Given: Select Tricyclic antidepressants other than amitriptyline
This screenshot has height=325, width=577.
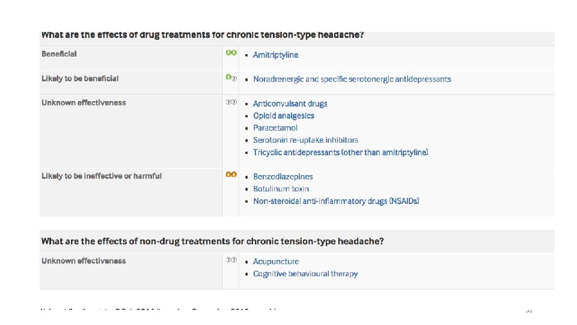Looking at the screenshot, I should (x=340, y=152).
